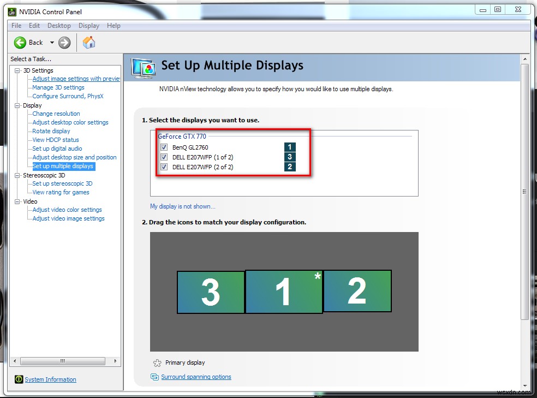The height and width of the screenshot is (398, 537).
Task: Click the Back button label
Action: coord(35,43)
